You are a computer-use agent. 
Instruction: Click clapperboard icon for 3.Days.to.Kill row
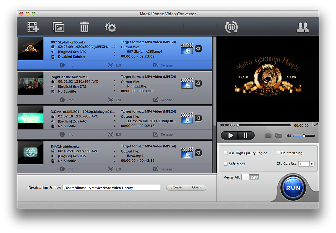point(187,118)
